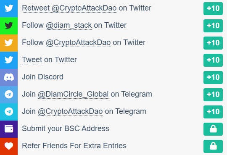Click the orange Twitter icon for Follow @CryptoAttackDao
The height and width of the screenshot is (155, 227).
tap(9, 43)
